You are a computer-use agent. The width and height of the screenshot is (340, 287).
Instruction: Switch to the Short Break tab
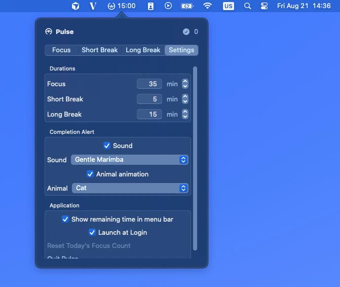click(99, 50)
